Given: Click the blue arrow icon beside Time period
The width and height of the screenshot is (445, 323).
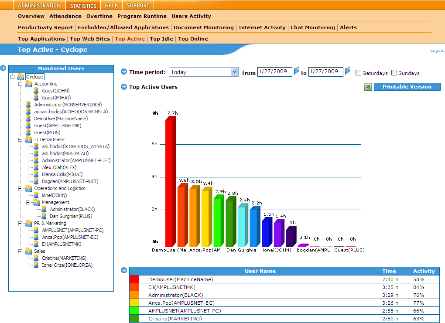Looking at the screenshot, I should coord(124,72).
